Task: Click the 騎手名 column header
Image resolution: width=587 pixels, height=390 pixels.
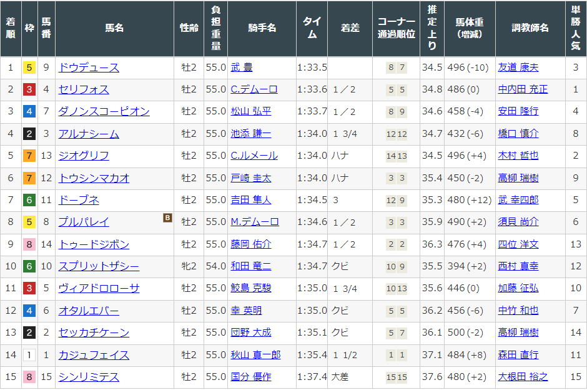Action: (262, 29)
